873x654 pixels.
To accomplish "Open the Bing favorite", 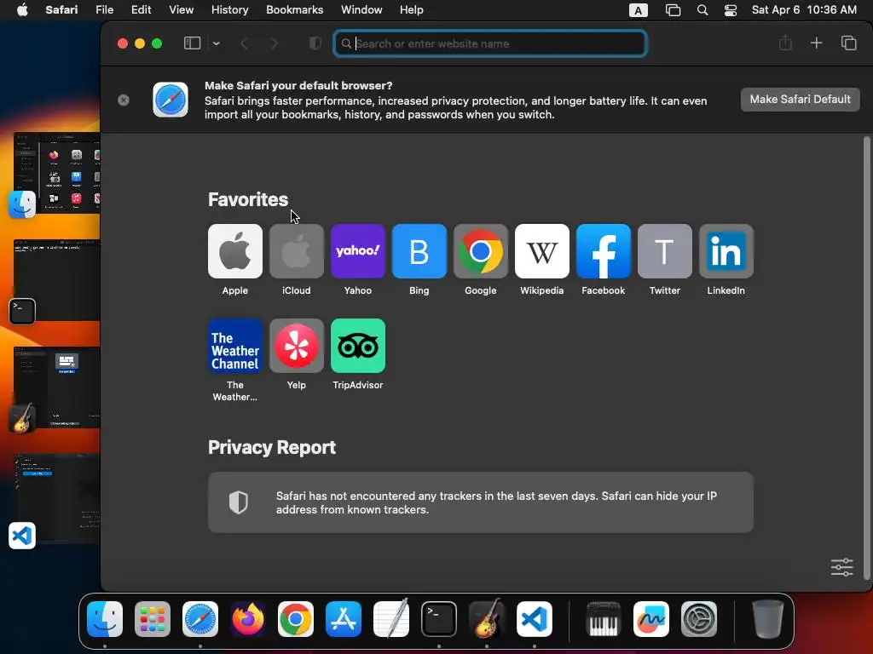I will click(419, 251).
